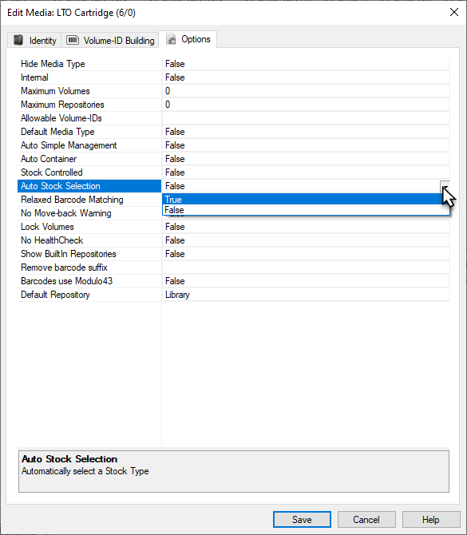Click the Maximum Volumes value field
The width and height of the screenshot is (467, 535).
point(306,91)
